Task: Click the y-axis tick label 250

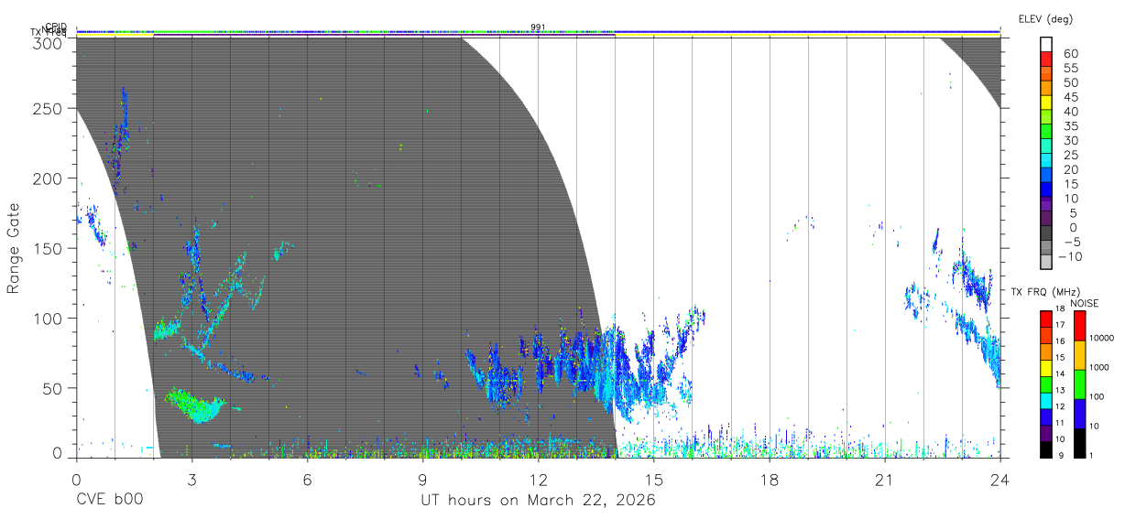Action: (48, 108)
